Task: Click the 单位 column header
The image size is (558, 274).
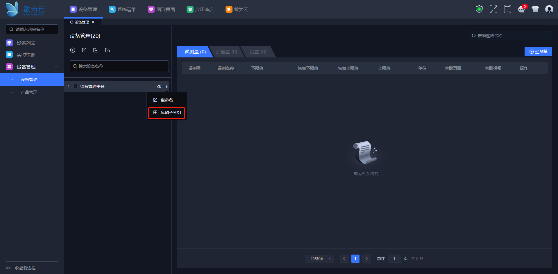Action: tap(422, 68)
